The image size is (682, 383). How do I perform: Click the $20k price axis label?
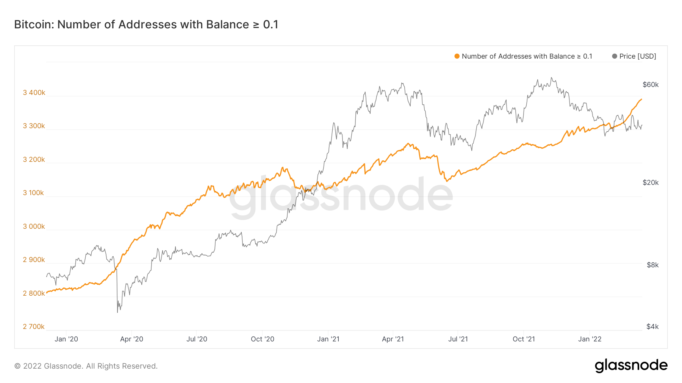(651, 183)
